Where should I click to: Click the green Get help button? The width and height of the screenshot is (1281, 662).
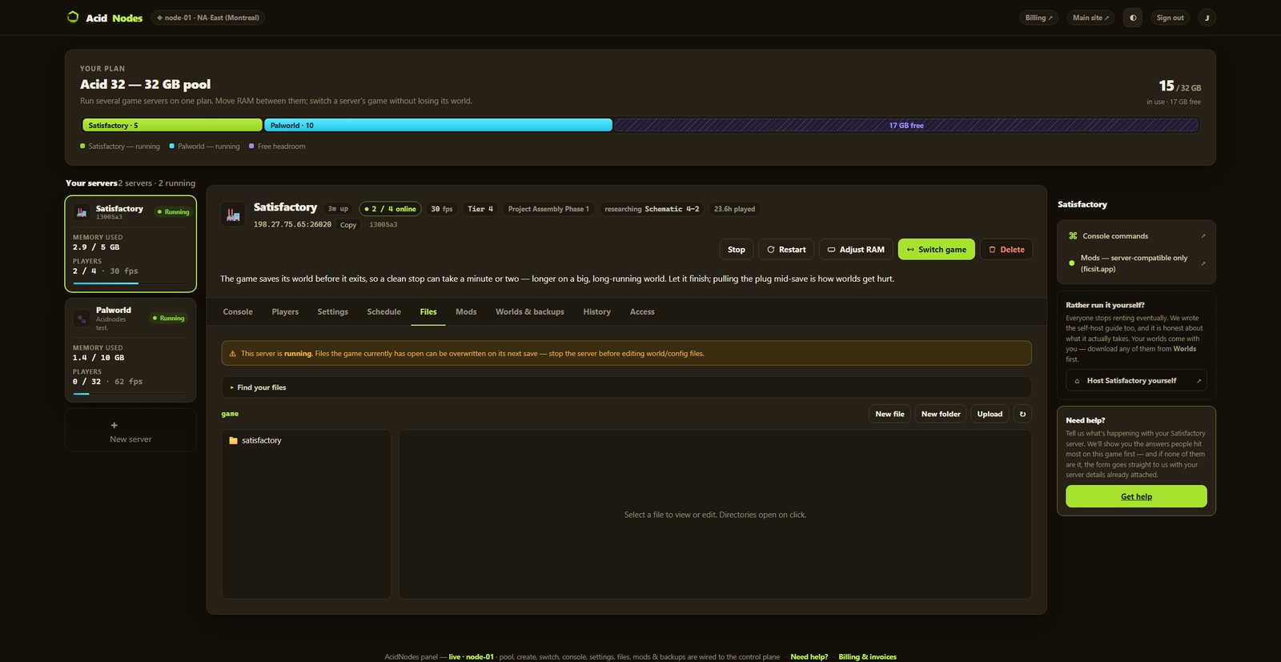tap(1136, 496)
